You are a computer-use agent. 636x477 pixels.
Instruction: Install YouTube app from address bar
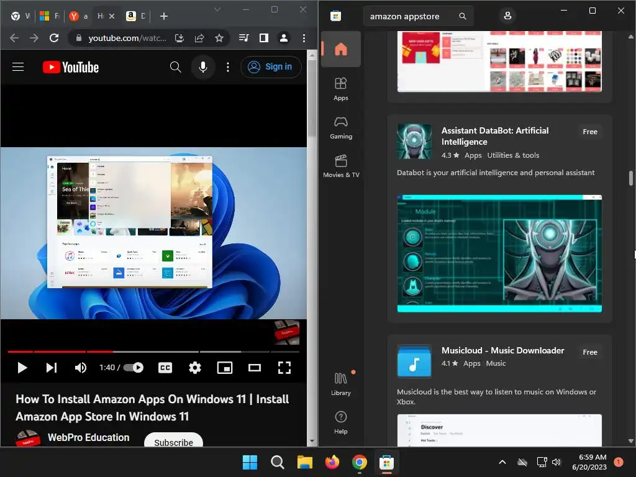click(x=179, y=38)
